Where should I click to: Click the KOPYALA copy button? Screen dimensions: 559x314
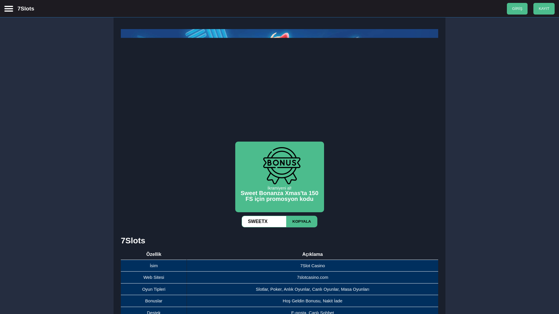point(302,222)
